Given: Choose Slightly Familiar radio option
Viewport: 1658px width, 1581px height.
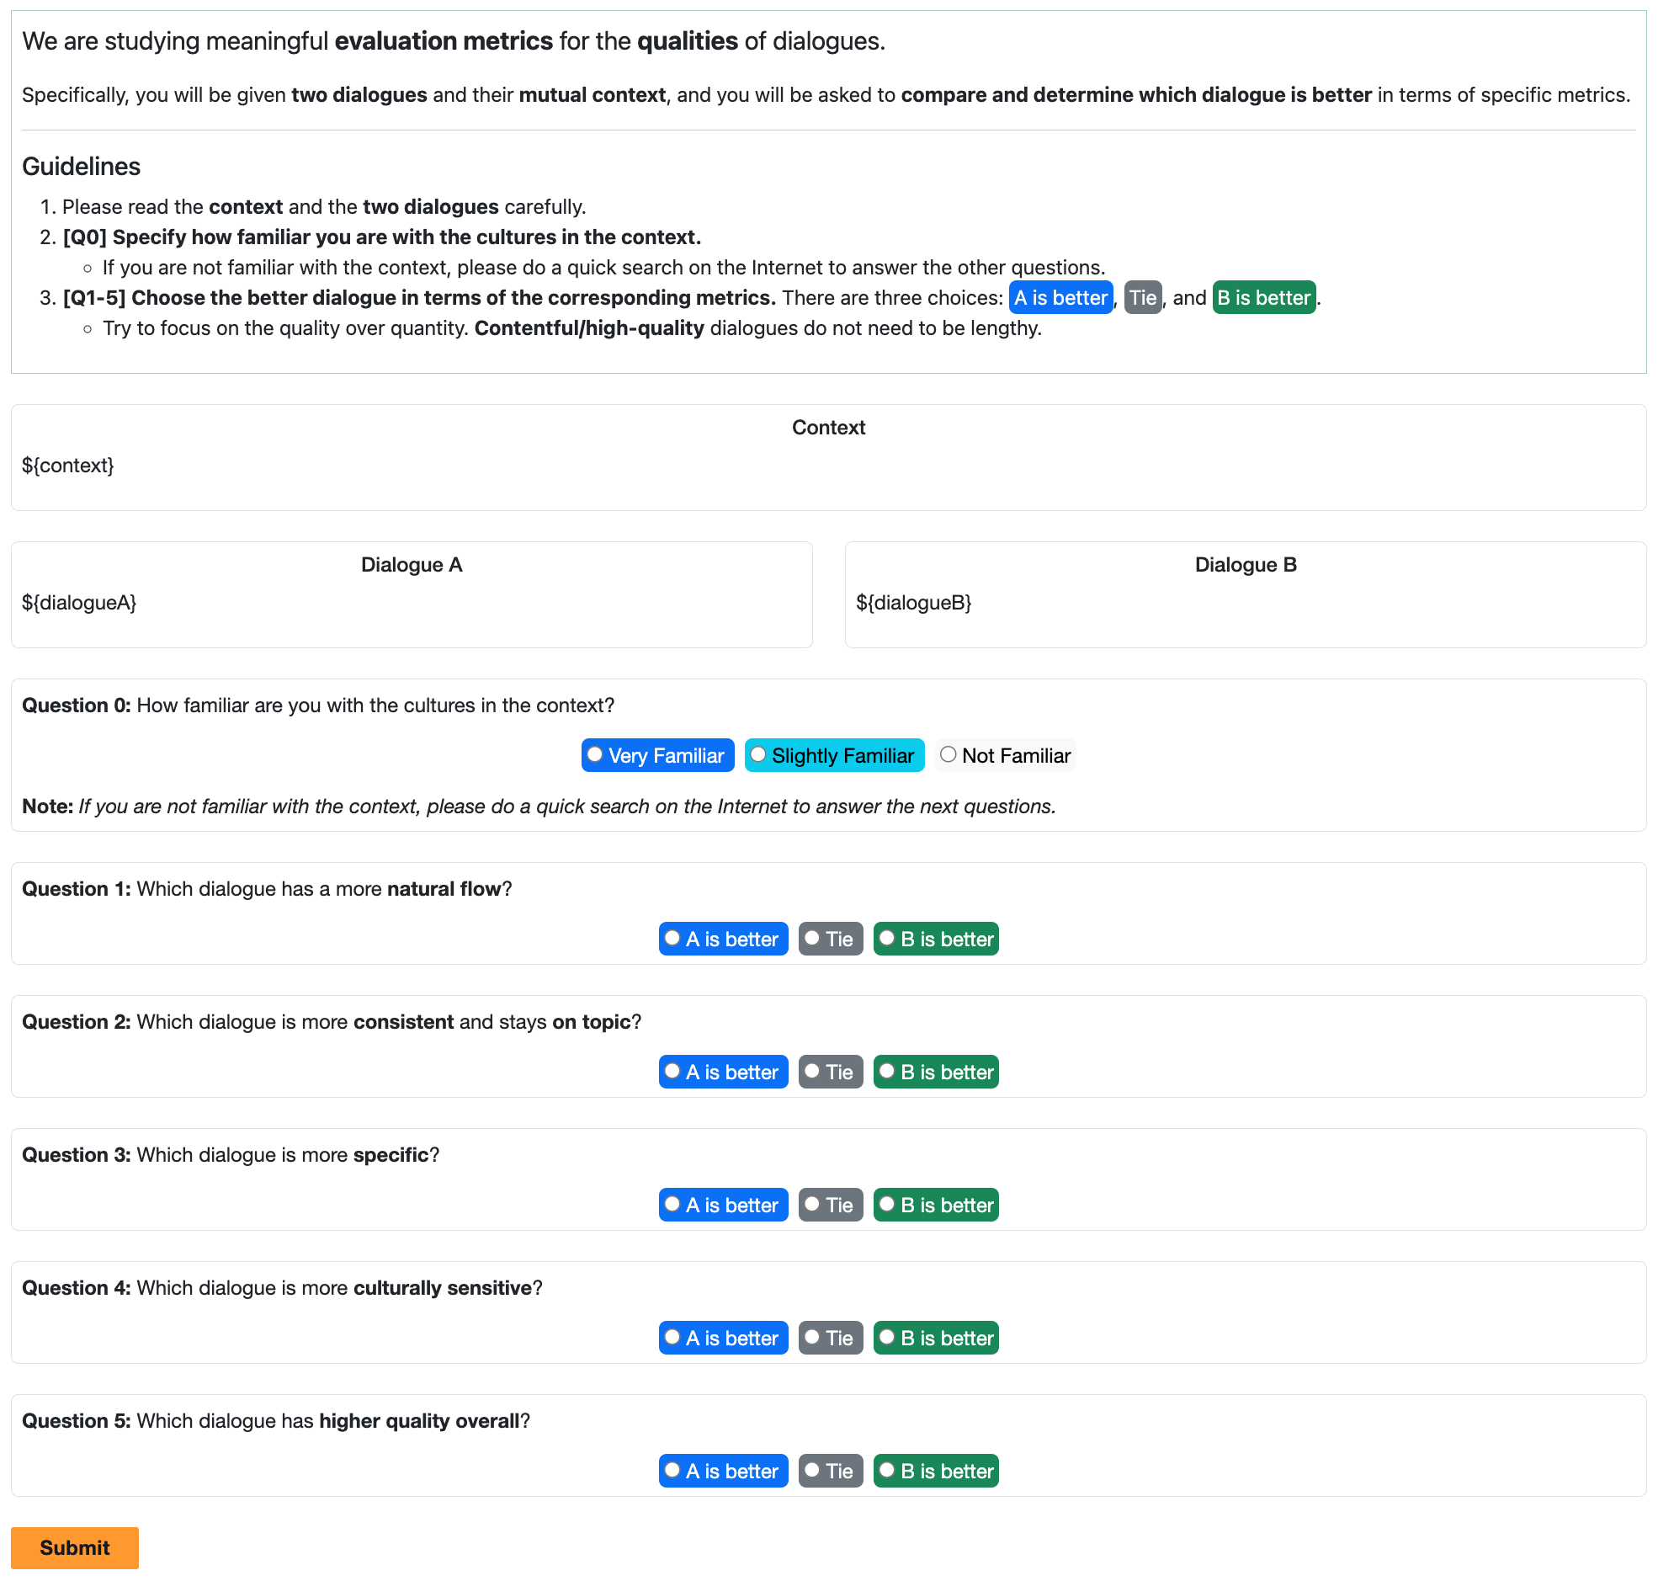Looking at the screenshot, I should [x=758, y=754].
